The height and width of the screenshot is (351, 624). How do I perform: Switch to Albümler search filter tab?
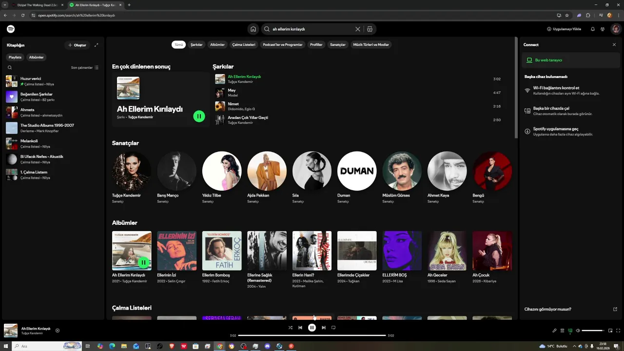[x=217, y=44]
